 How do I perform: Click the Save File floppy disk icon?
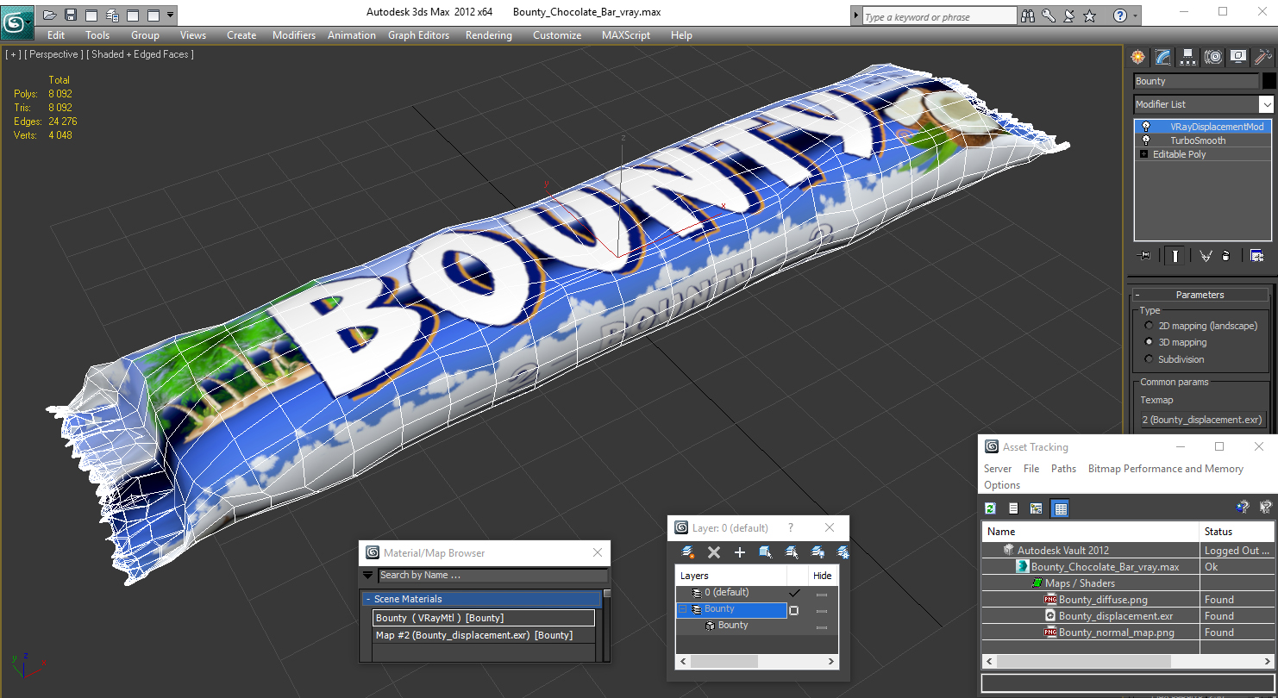pos(71,15)
